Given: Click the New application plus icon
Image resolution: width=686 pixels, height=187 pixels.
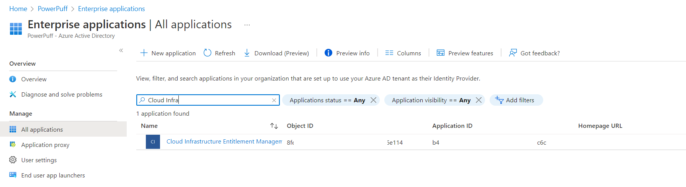Looking at the screenshot, I should click(x=144, y=53).
